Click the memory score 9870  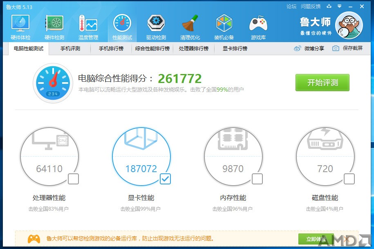point(233,168)
